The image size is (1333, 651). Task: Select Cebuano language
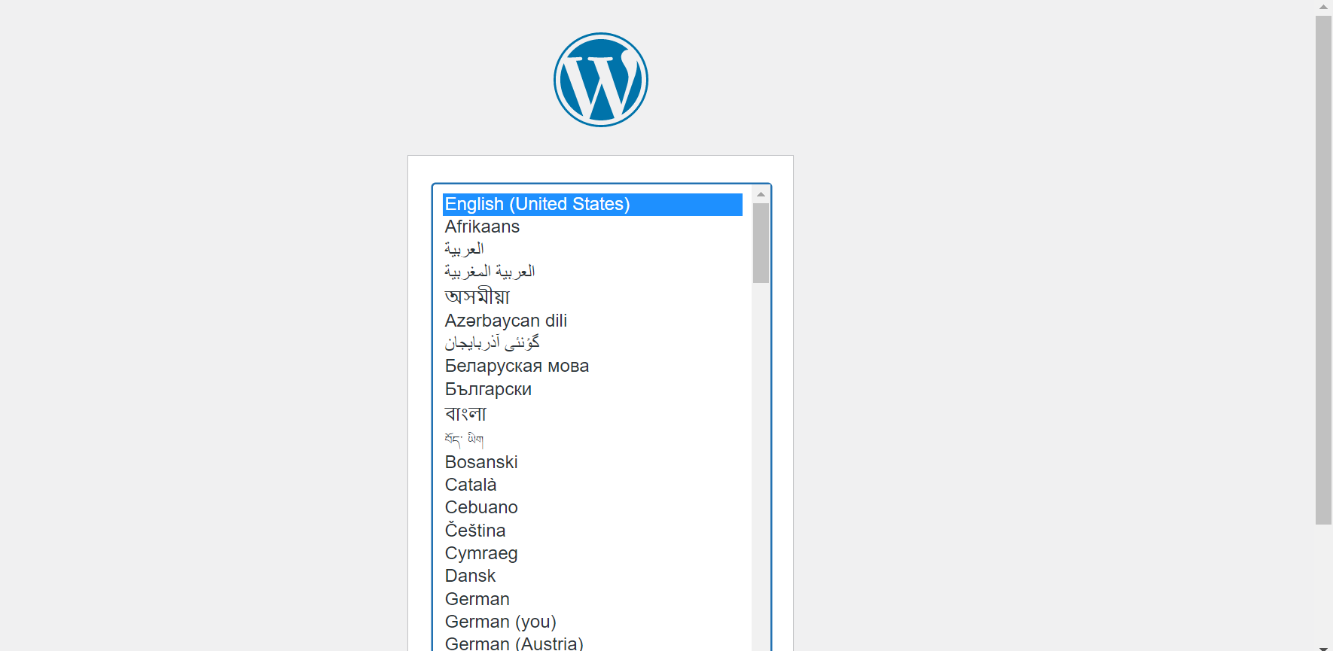point(593,507)
